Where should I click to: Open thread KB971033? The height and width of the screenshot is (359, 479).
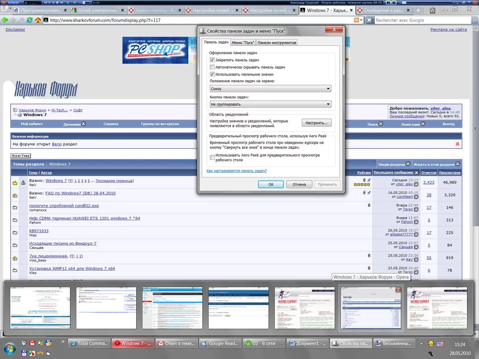pos(39,231)
